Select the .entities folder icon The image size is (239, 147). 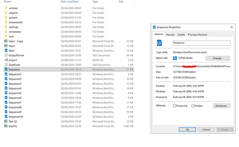pyautogui.click(x=6, y=8)
